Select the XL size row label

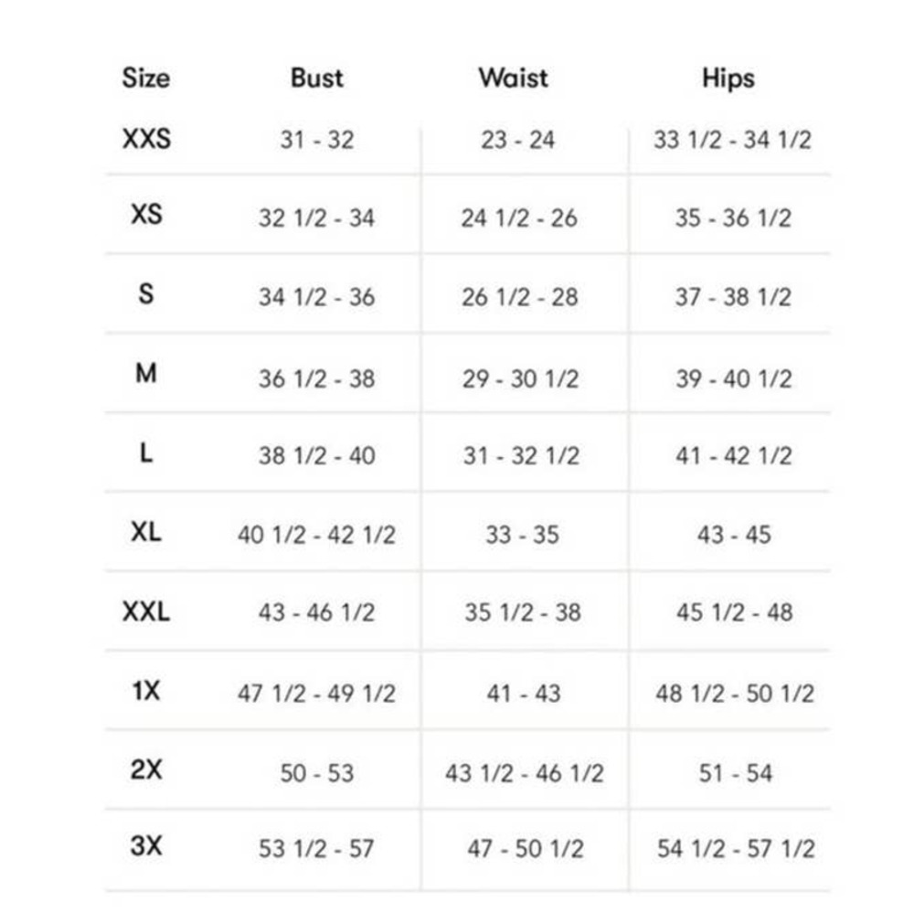coord(146,532)
